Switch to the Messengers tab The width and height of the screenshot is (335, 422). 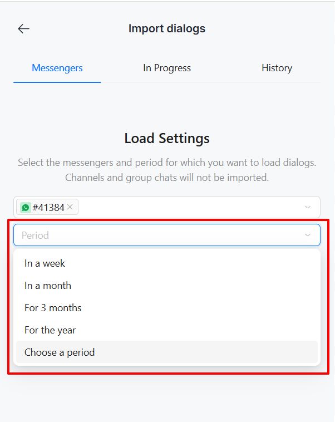pyautogui.click(x=57, y=68)
